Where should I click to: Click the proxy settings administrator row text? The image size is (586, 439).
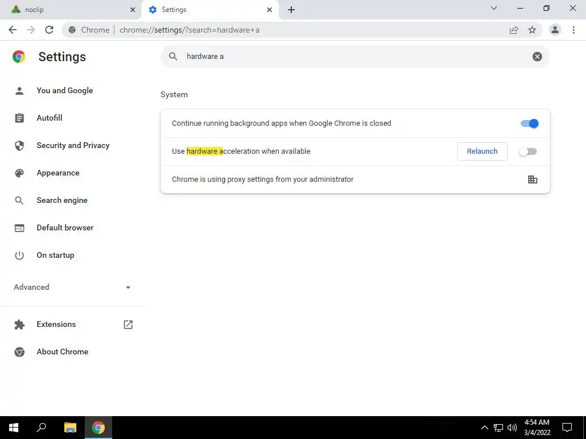262,179
